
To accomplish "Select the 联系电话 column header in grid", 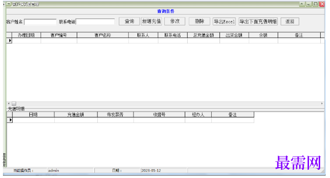I will click(x=173, y=35).
